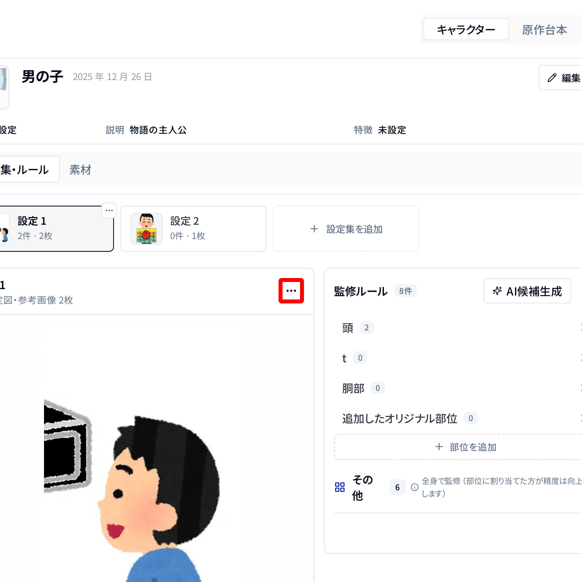Click the 設定集を追加 card
The width and height of the screenshot is (582, 582).
tap(346, 229)
